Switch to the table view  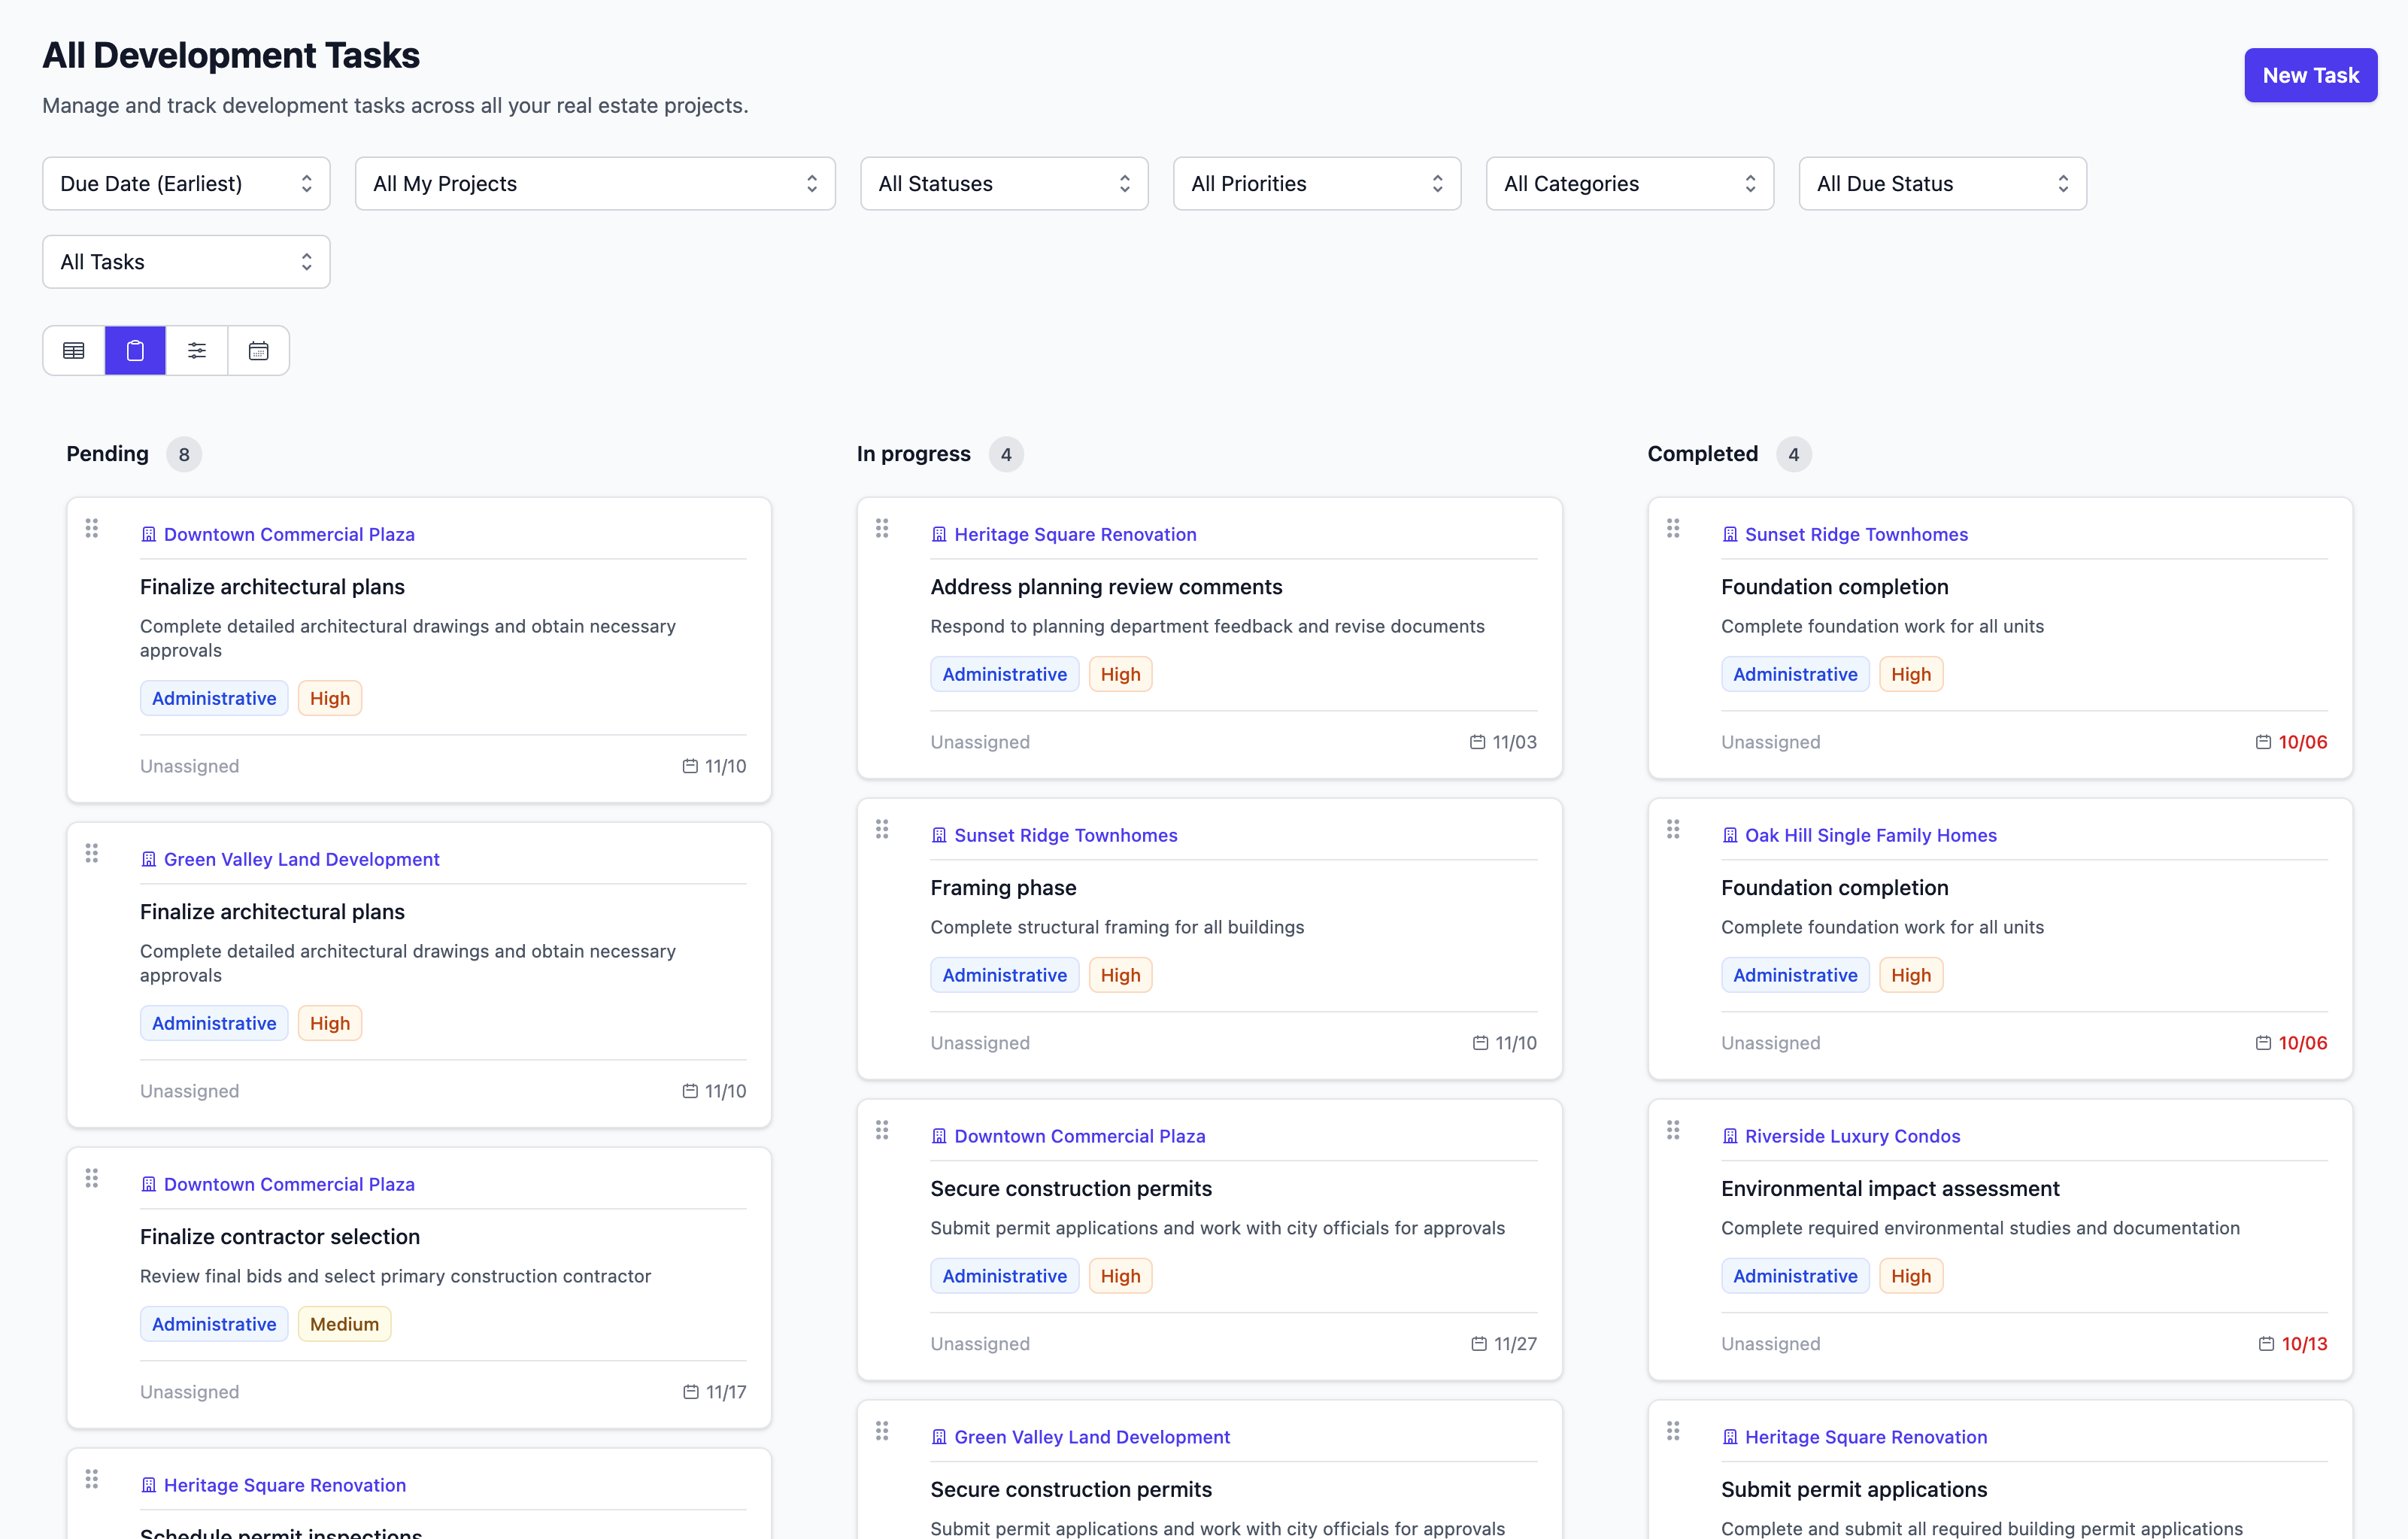(73, 350)
